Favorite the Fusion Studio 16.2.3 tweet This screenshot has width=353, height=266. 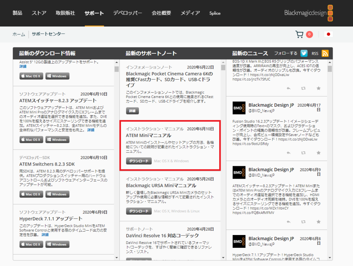(x=318, y=153)
